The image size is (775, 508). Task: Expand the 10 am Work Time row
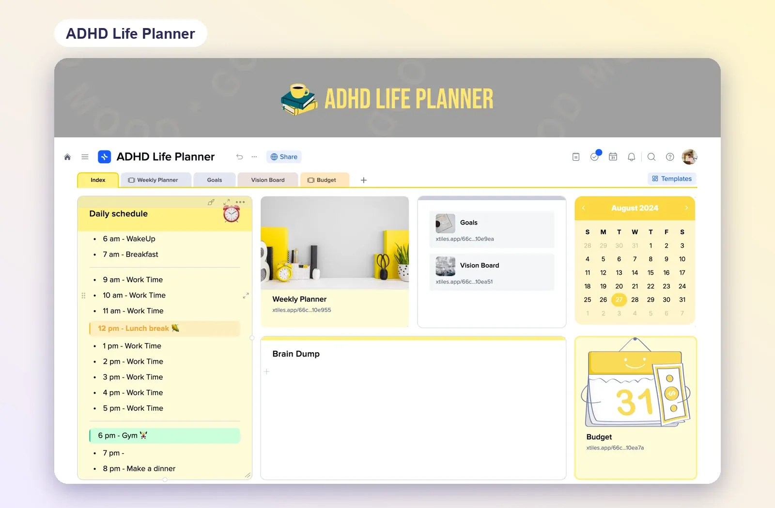coord(246,295)
